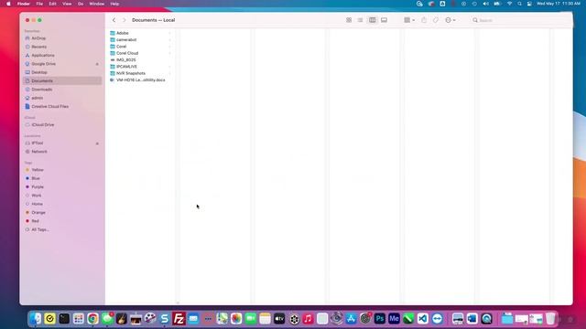
Task: Open Spotlight search in menu bar
Action: 519,4
